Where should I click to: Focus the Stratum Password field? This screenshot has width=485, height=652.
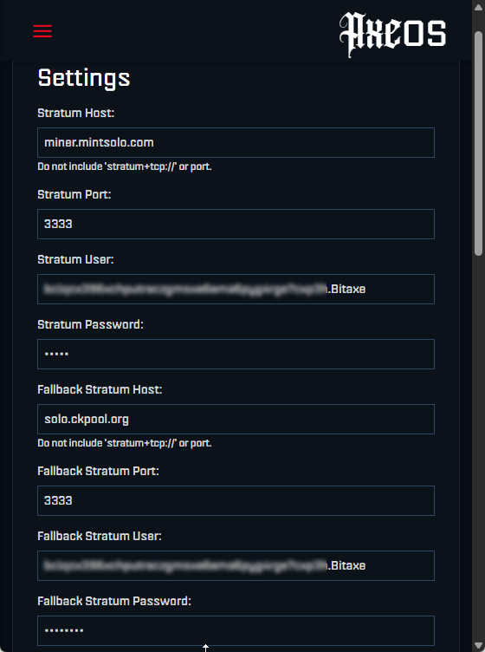coord(236,355)
